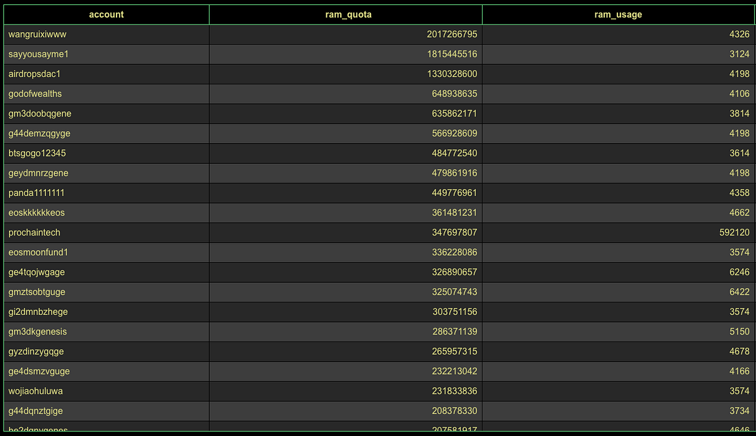Viewport: 756px width, 436px height.
Task: Click ram_usage value 4106
Action: (739, 94)
